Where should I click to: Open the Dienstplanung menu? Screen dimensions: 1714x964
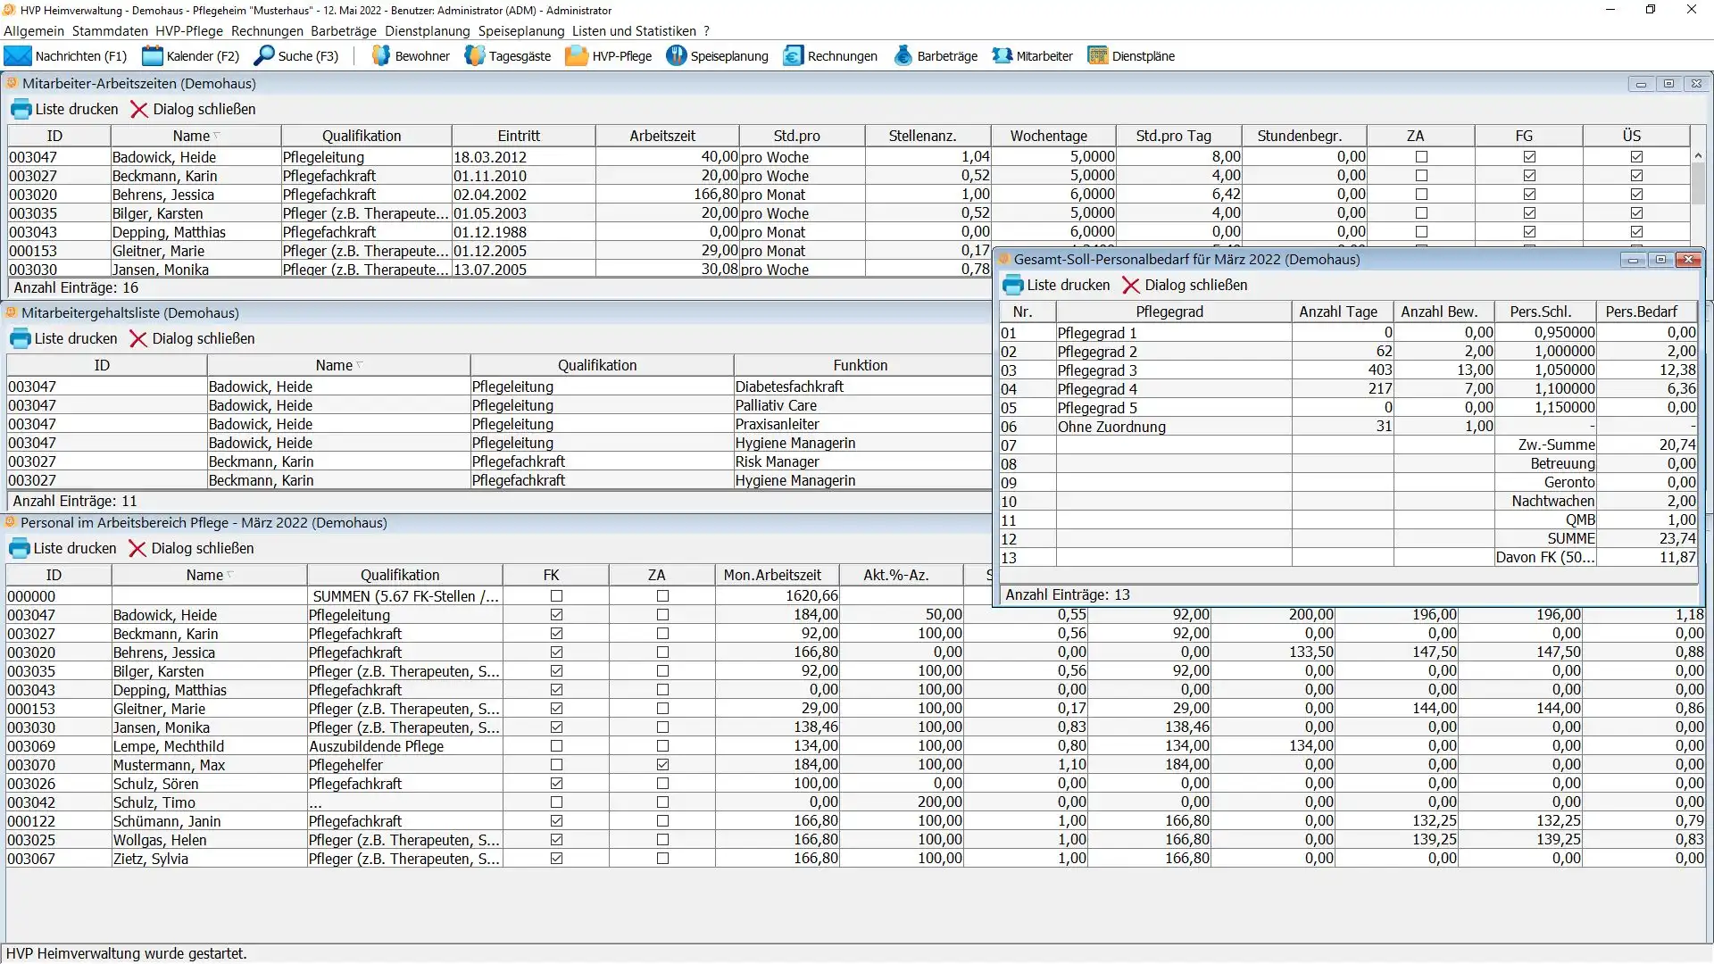click(427, 31)
